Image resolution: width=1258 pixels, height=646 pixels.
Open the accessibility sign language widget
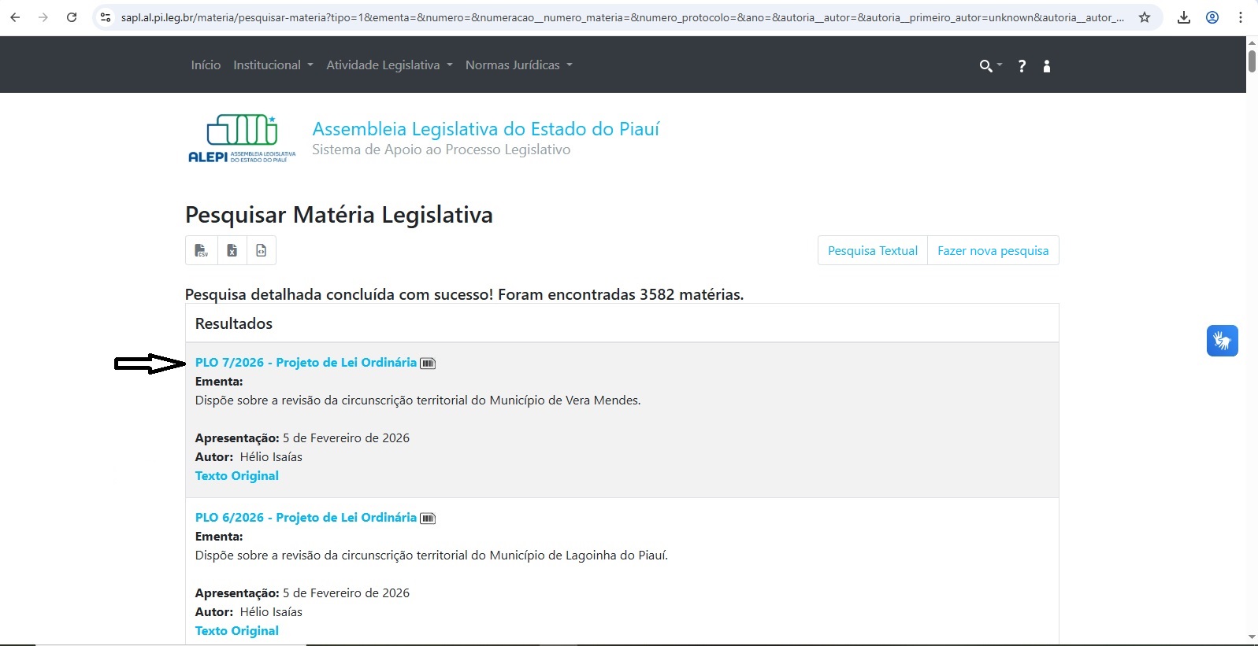pos(1222,341)
